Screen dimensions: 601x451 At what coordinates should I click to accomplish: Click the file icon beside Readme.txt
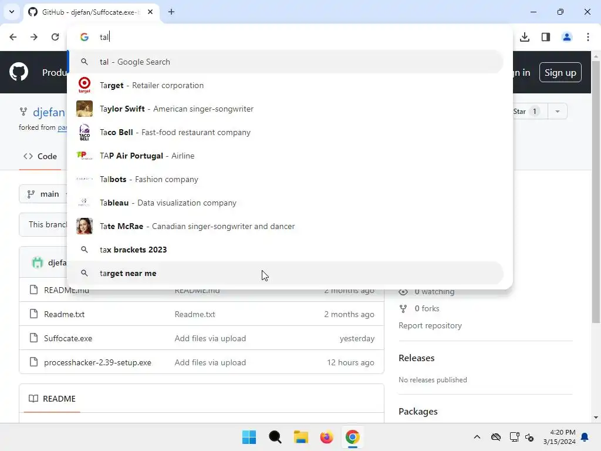[x=33, y=314]
